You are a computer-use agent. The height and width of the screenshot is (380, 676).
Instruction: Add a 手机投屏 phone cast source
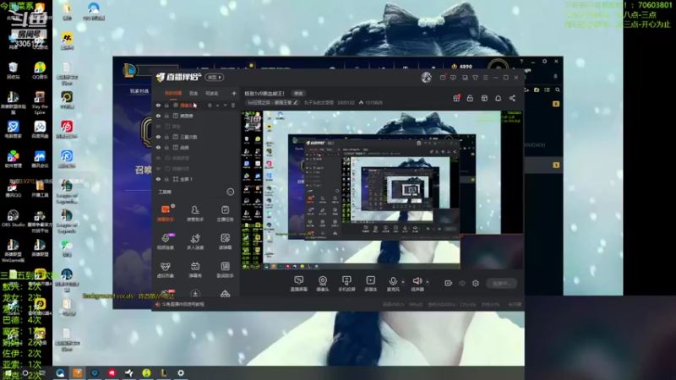[346, 284]
